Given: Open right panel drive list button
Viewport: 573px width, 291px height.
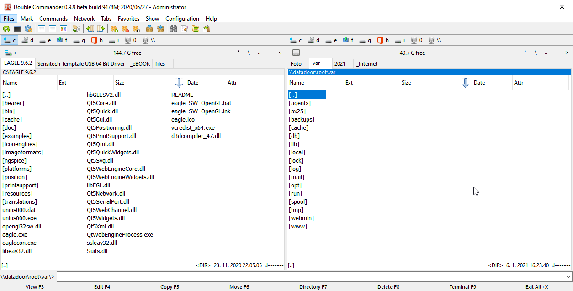Looking at the screenshot, I should tap(296, 53).
